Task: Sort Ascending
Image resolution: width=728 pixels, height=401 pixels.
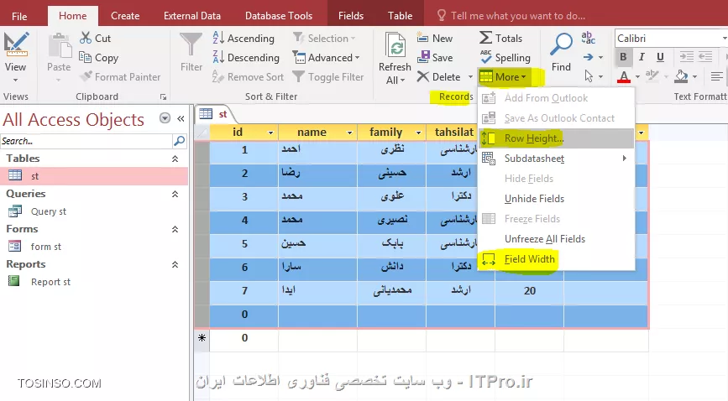Action: (244, 38)
